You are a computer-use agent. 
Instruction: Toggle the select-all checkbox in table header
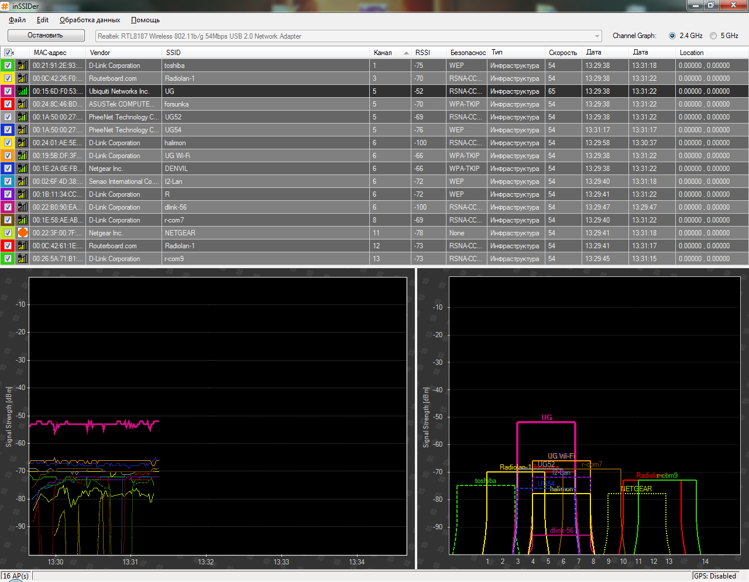point(8,53)
